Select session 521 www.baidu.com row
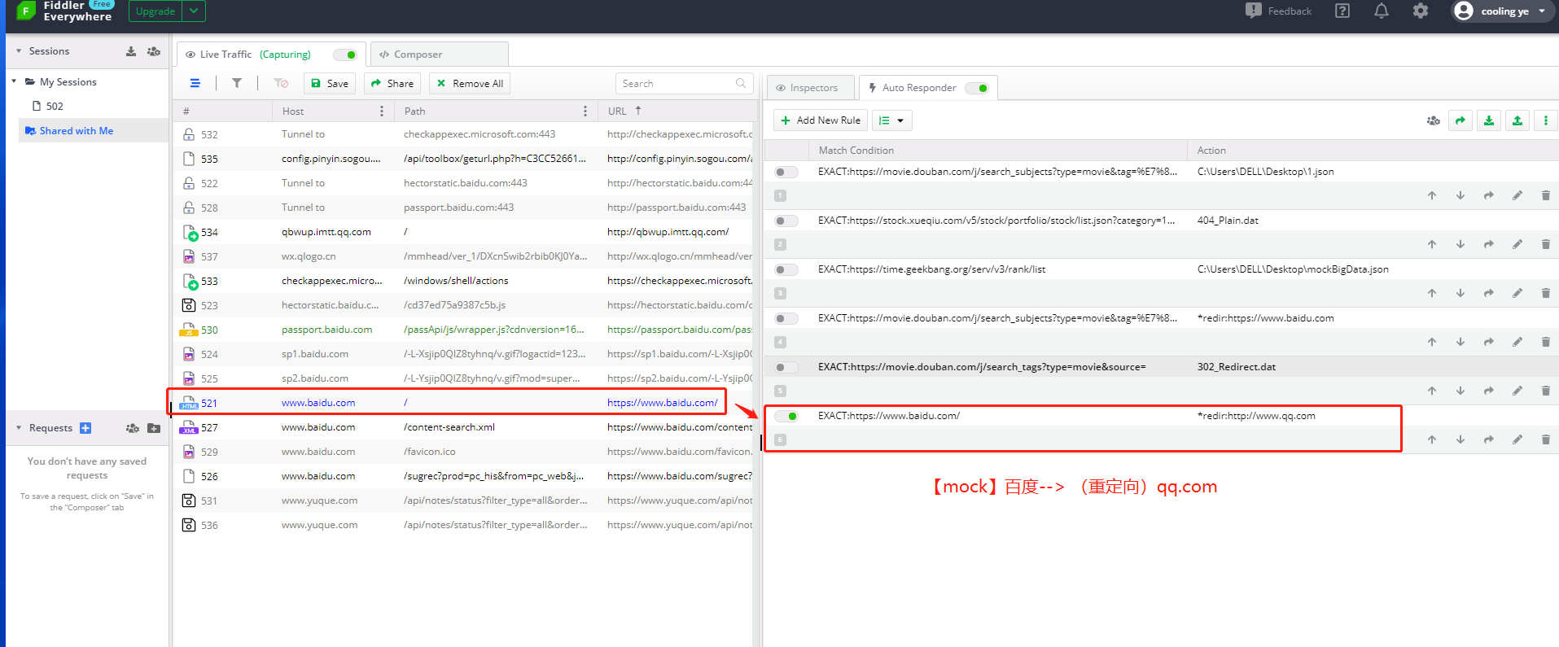Screen dimensions: 1559x647 tap(464, 403)
